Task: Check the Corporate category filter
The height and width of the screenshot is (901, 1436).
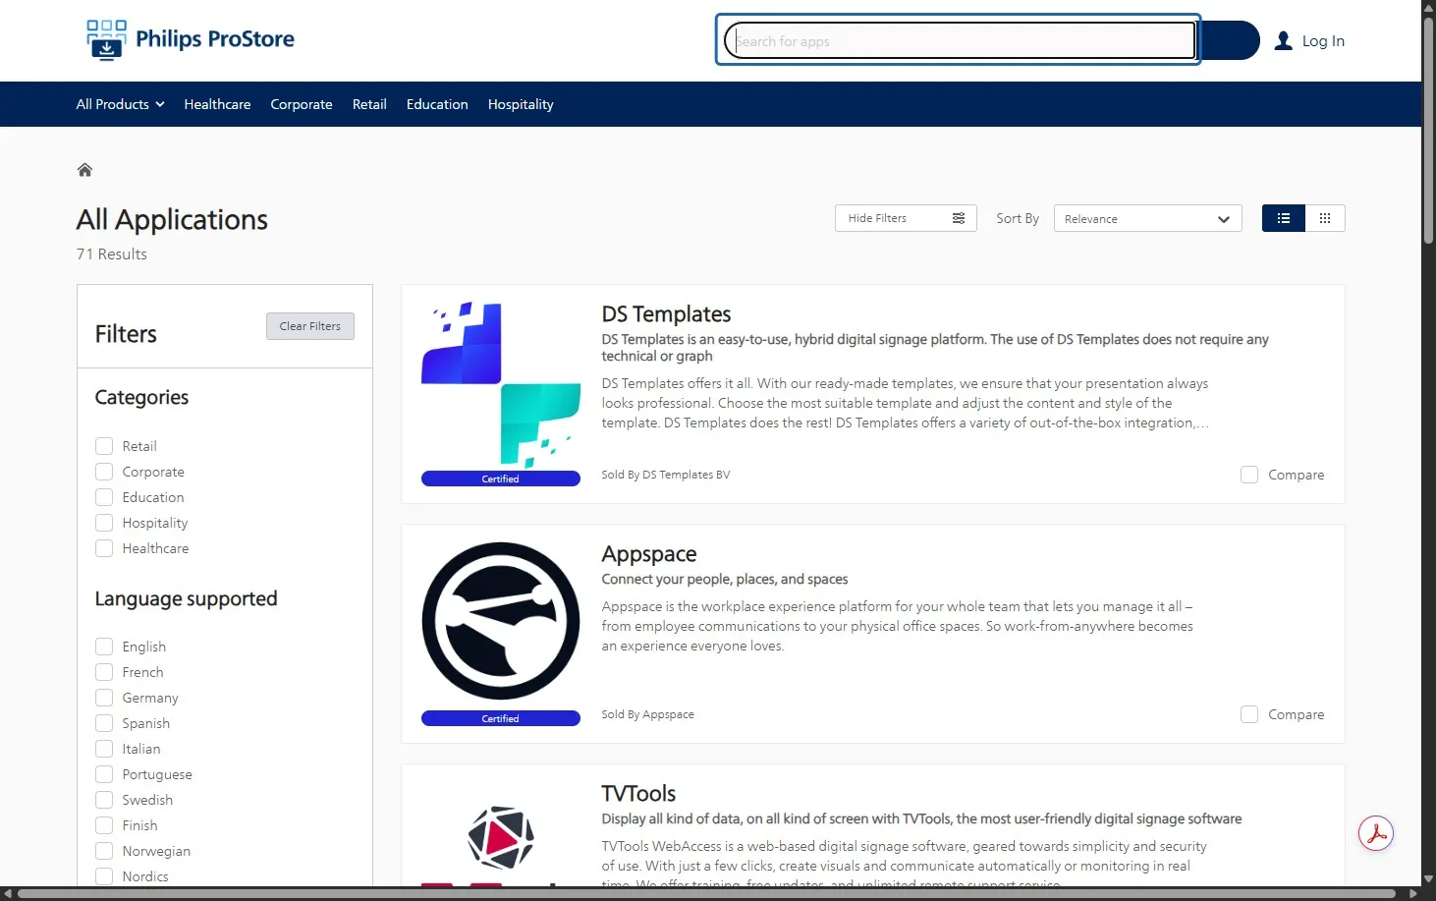Action: [104, 472]
